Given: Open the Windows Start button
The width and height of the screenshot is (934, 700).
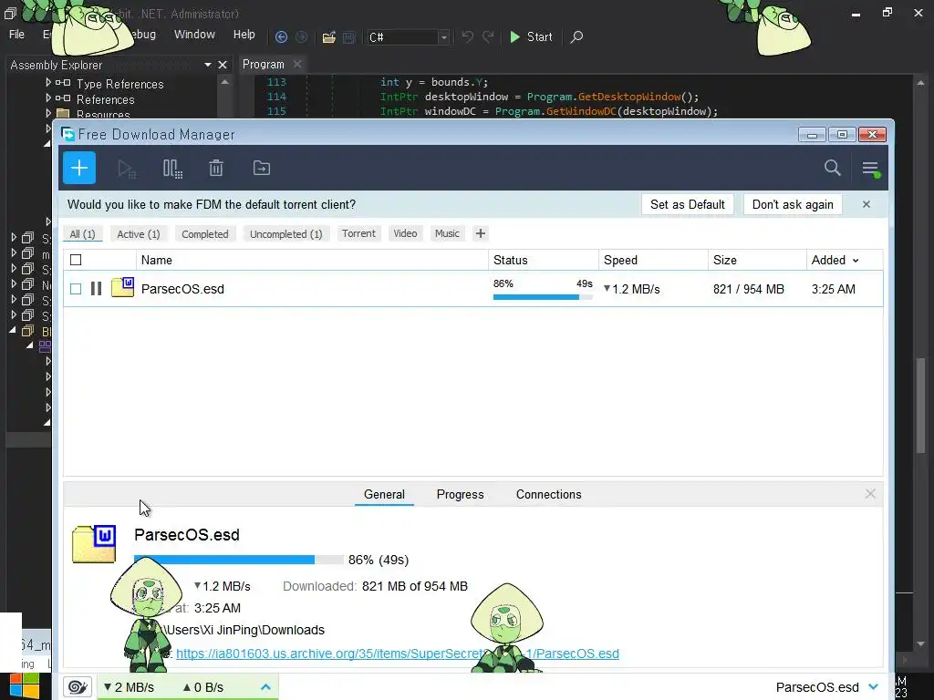Looking at the screenshot, I should (24, 685).
